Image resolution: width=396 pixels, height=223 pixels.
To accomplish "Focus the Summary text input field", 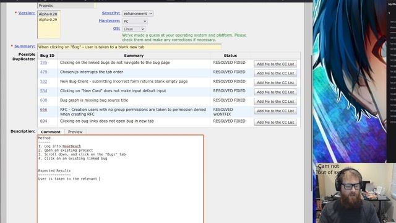I will [129, 47].
